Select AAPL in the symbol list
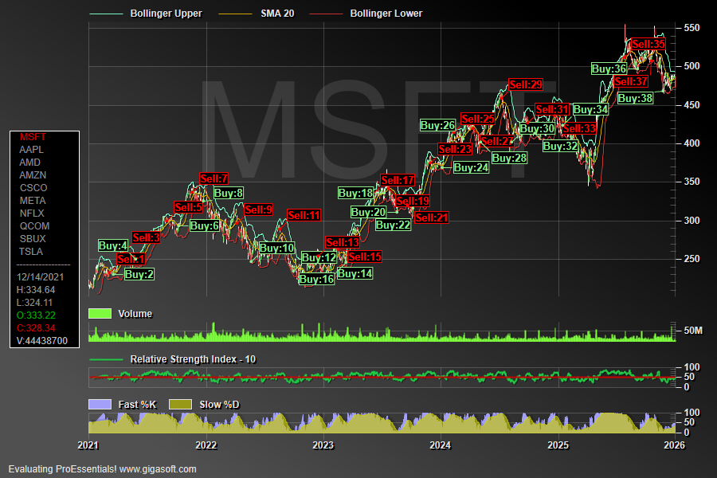This screenshot has height=478, width=717. tap(32, 150)
